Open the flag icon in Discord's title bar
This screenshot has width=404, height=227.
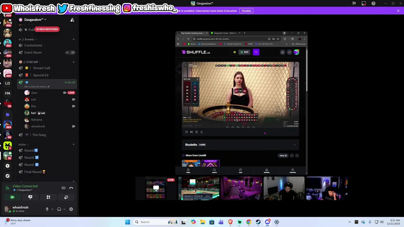coord(354,3)
